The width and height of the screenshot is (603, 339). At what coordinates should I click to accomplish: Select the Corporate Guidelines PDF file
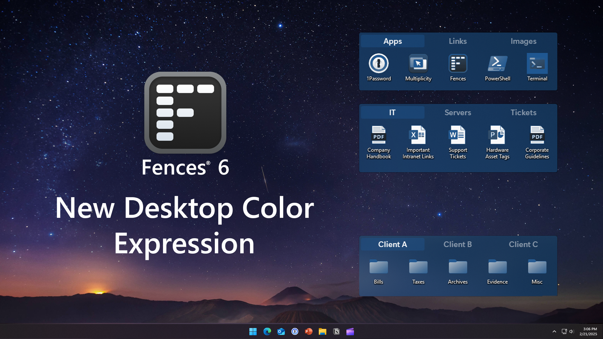click(537, 142)
